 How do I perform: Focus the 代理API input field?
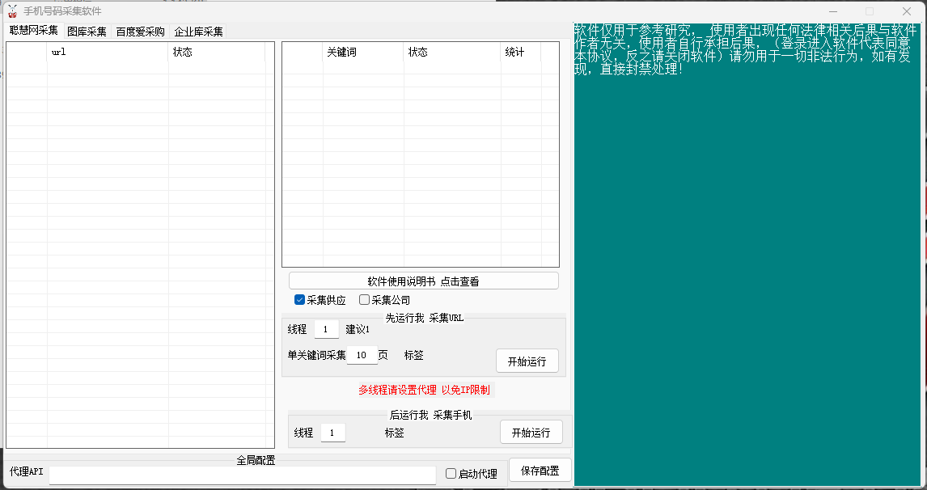pyautogui.click(x=242, y=475)
